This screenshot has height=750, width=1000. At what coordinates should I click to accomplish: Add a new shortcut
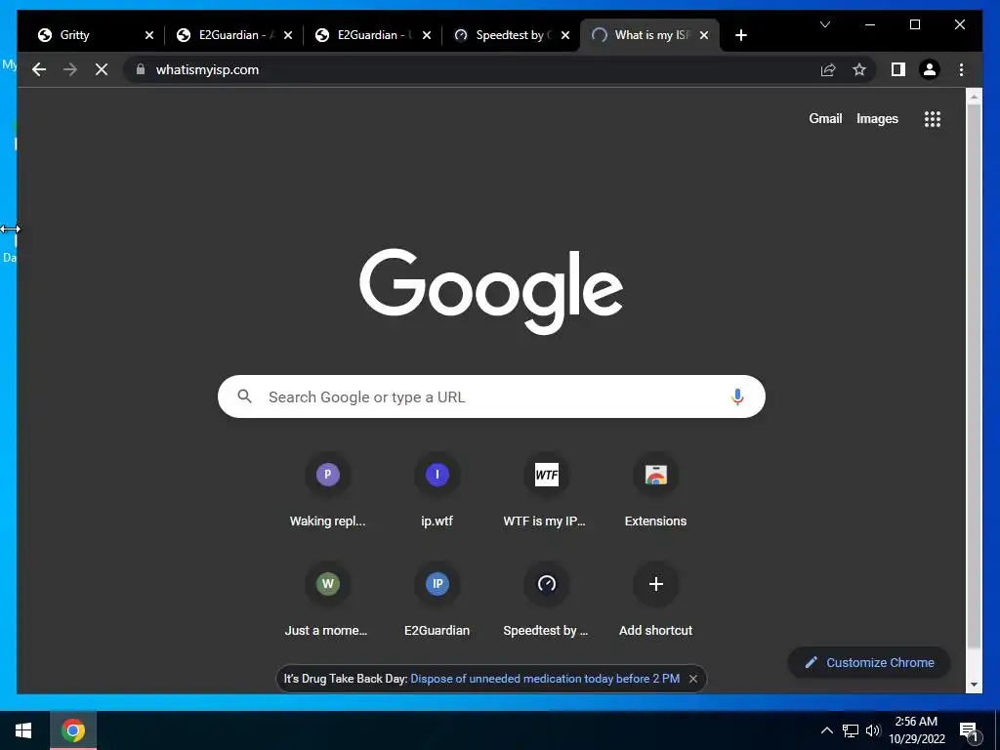coord(655,600)
